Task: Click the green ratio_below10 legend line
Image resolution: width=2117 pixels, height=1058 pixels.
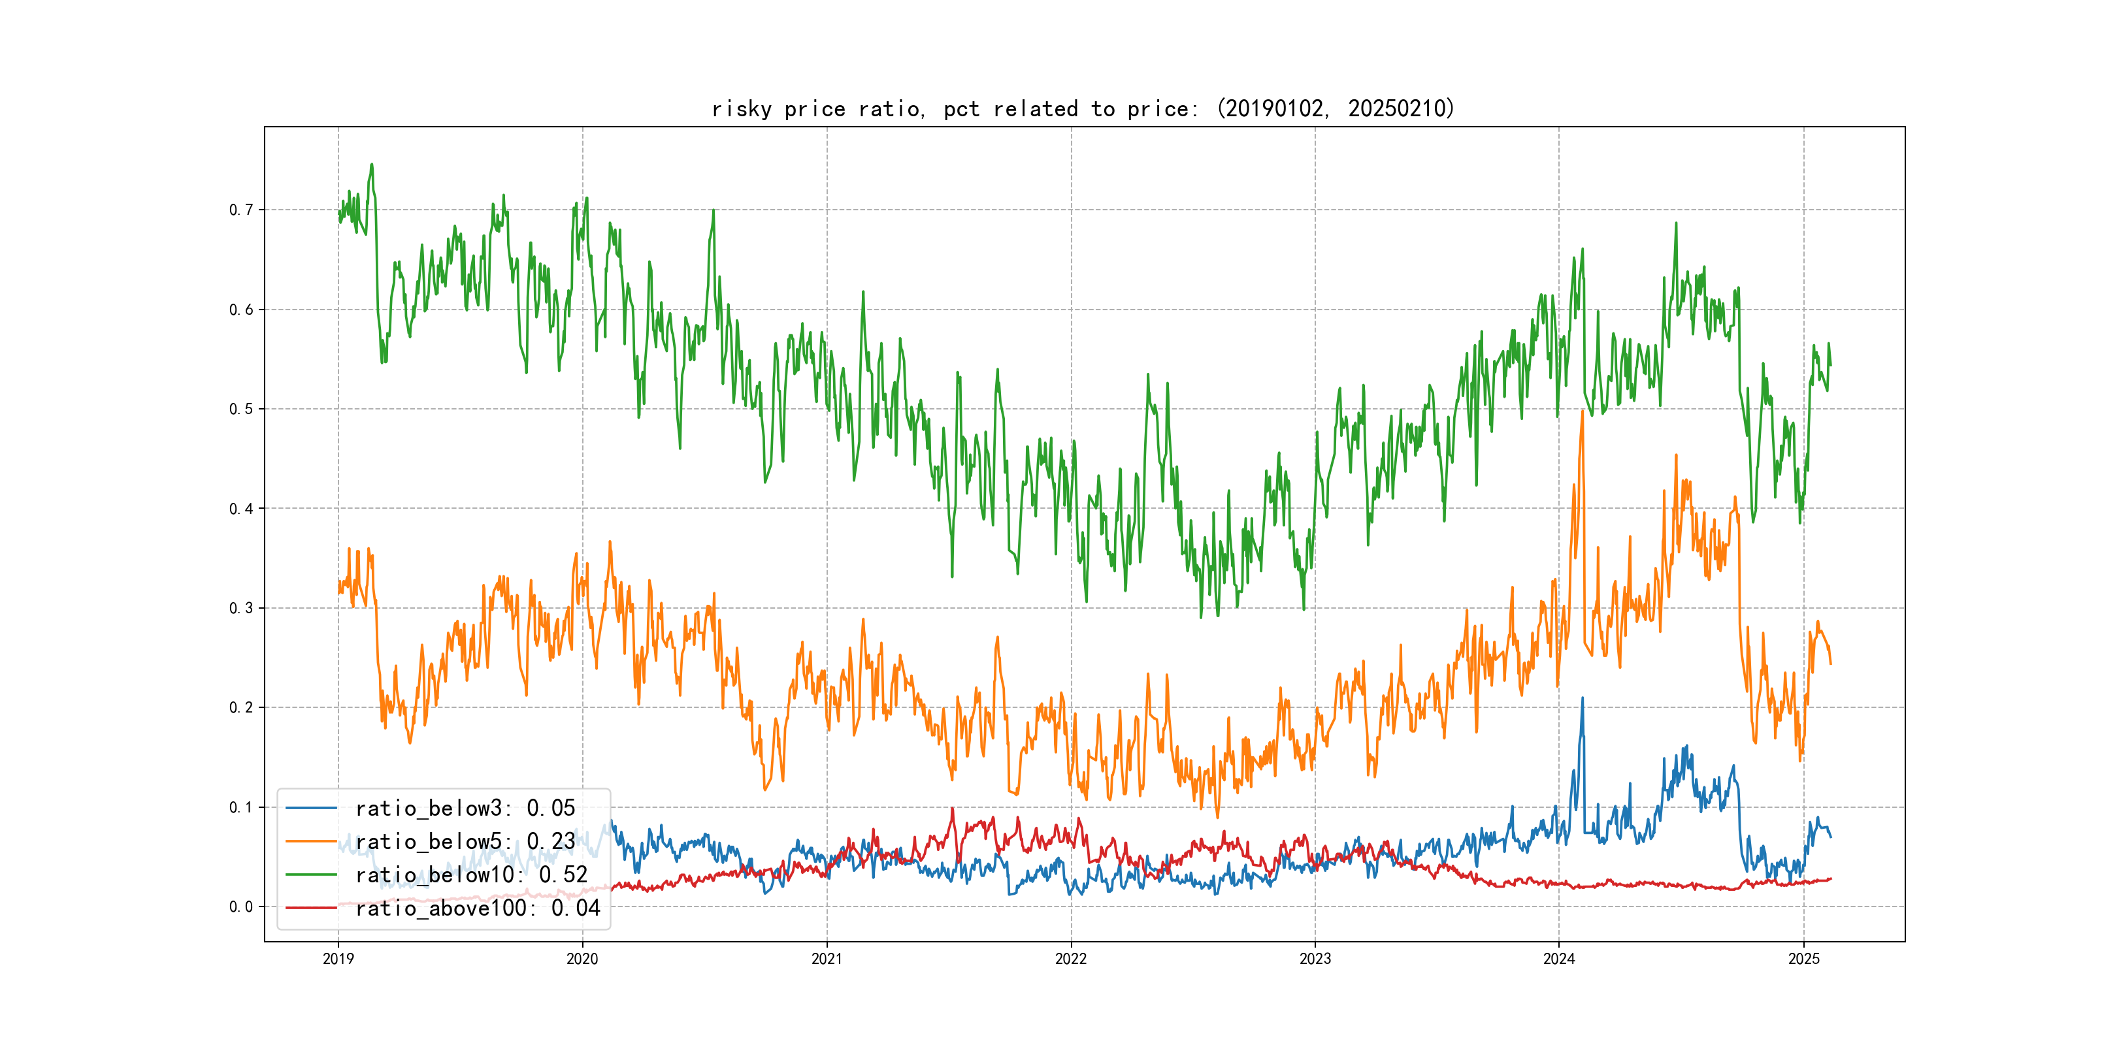Action: coord(310,875)
